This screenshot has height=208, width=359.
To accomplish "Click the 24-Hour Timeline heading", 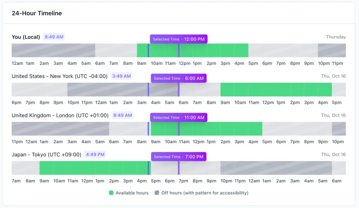I will [37, 13].
